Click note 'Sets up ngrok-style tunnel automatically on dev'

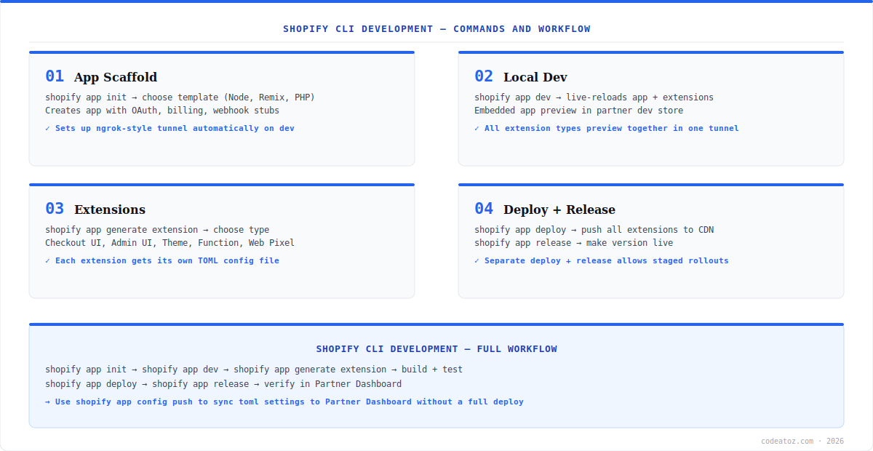[170, 128]
